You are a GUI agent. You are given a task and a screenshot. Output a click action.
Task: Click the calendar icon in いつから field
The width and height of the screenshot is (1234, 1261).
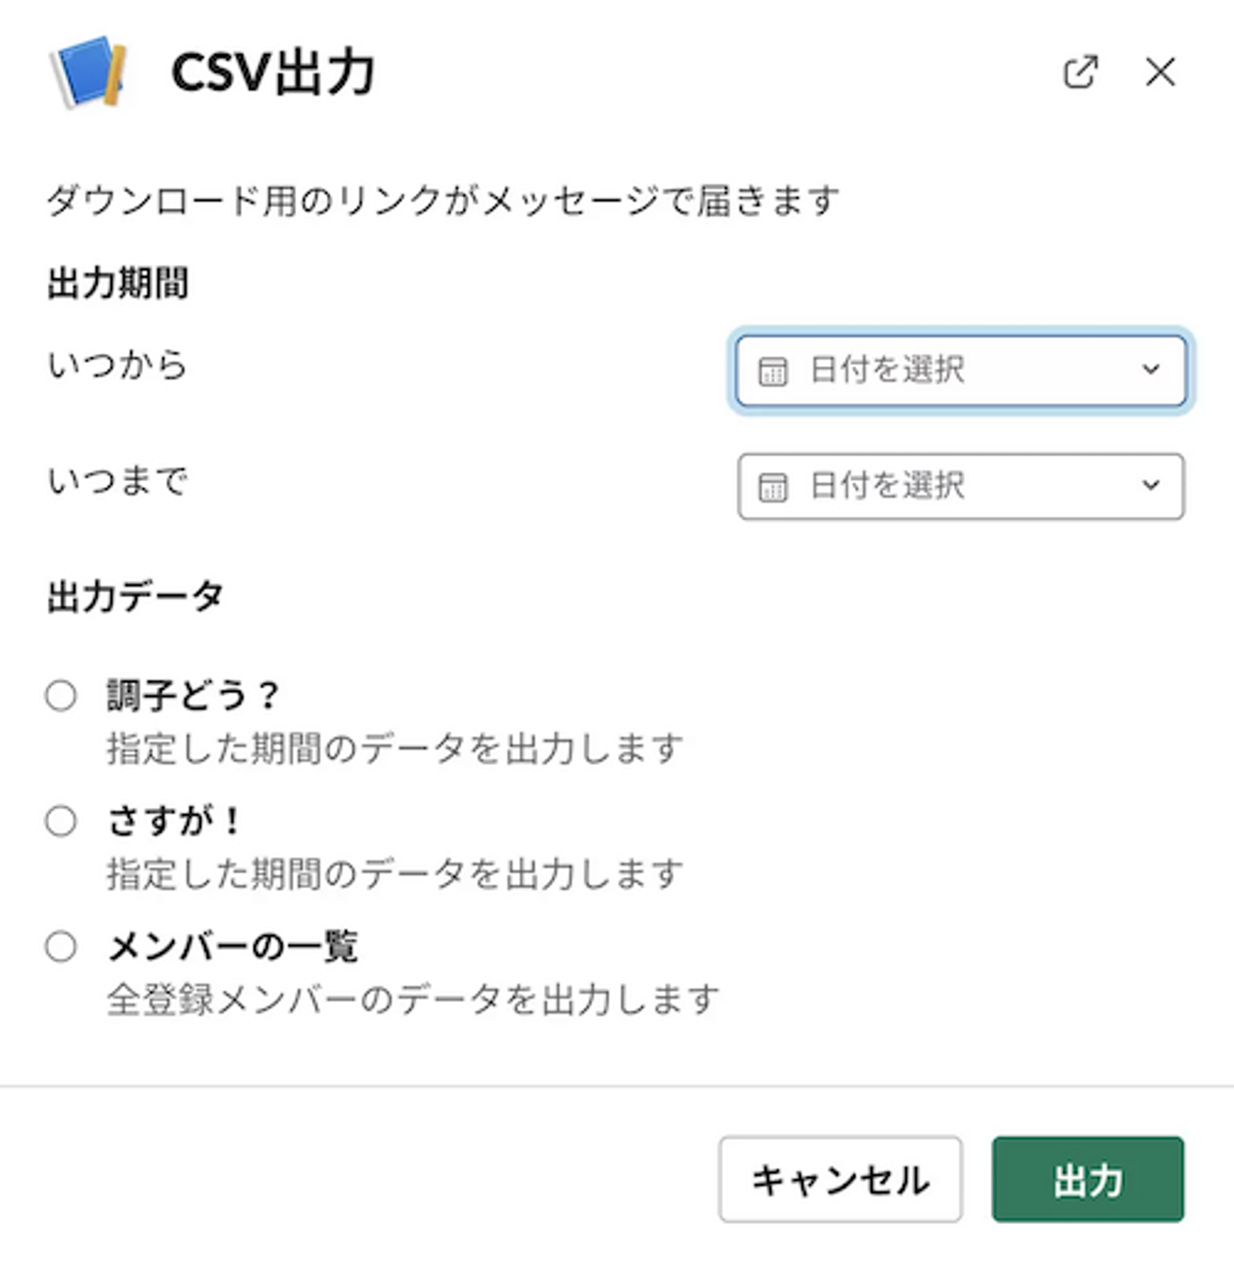[772, 372]
